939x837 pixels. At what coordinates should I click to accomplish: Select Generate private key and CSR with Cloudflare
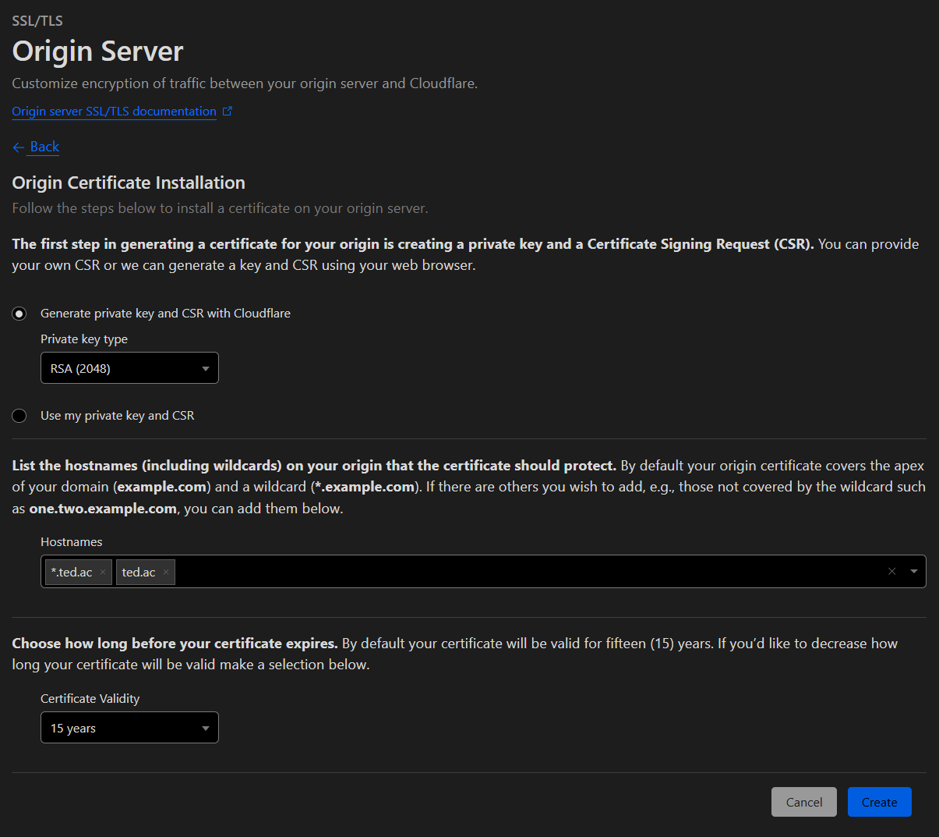pyautogui.click(x=19, y=314)
